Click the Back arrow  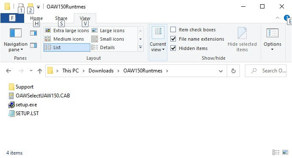click(8, 71)
